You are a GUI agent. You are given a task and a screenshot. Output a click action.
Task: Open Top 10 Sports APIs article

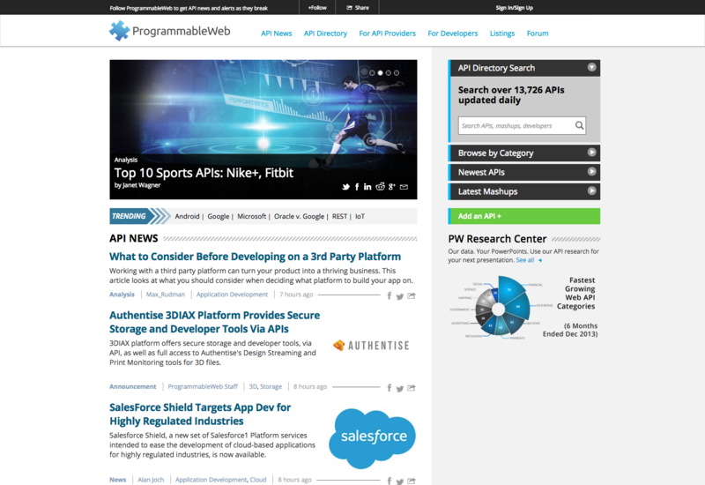point(204,173)
